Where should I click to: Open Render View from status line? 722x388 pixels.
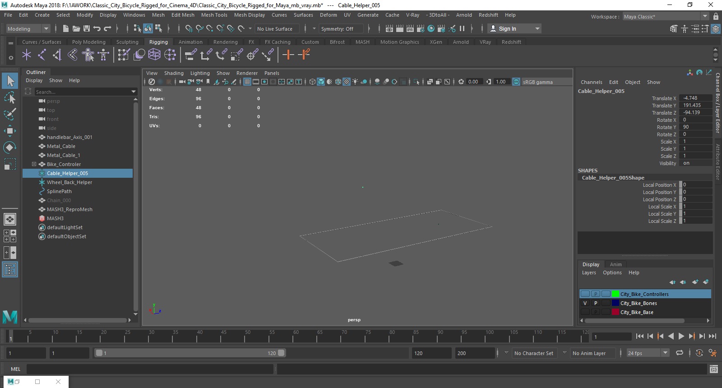click(x=389, y=28)
